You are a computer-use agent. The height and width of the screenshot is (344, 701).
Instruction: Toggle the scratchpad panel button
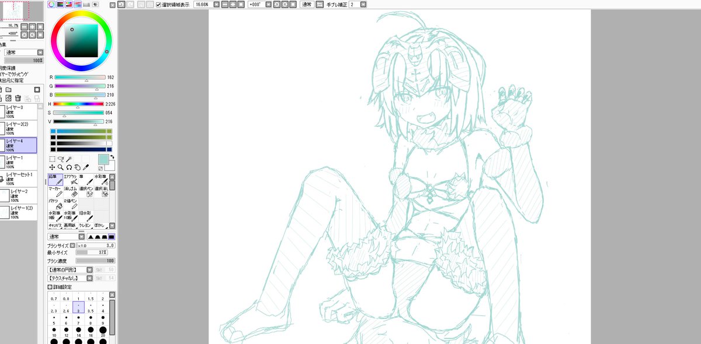(95, 4)
